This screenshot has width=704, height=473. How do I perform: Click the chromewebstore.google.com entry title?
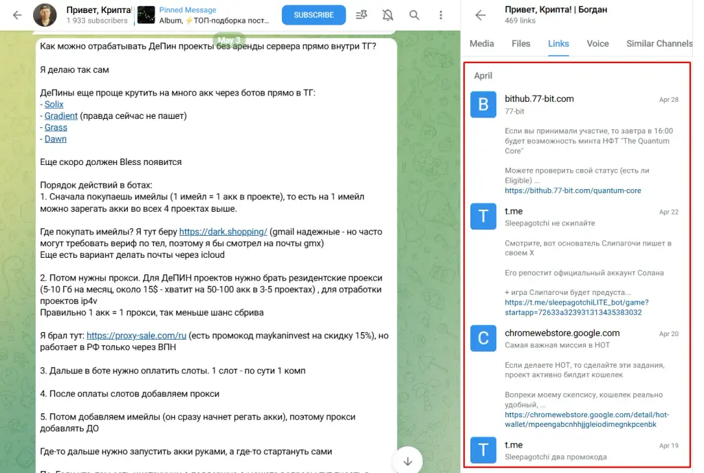coord(562,333)
